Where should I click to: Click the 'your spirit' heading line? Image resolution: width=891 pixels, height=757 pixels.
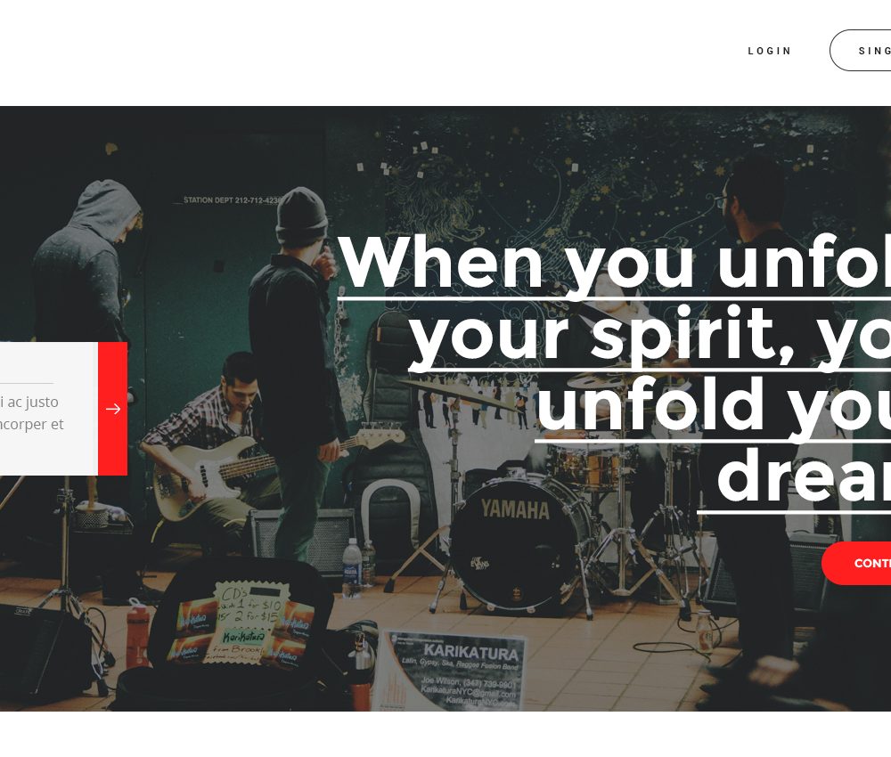point(650,335)
